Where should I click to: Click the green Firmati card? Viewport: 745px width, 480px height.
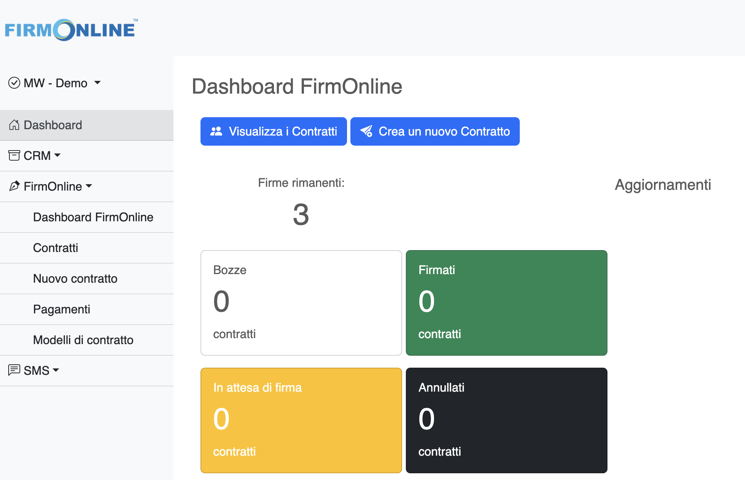[506, 303]
